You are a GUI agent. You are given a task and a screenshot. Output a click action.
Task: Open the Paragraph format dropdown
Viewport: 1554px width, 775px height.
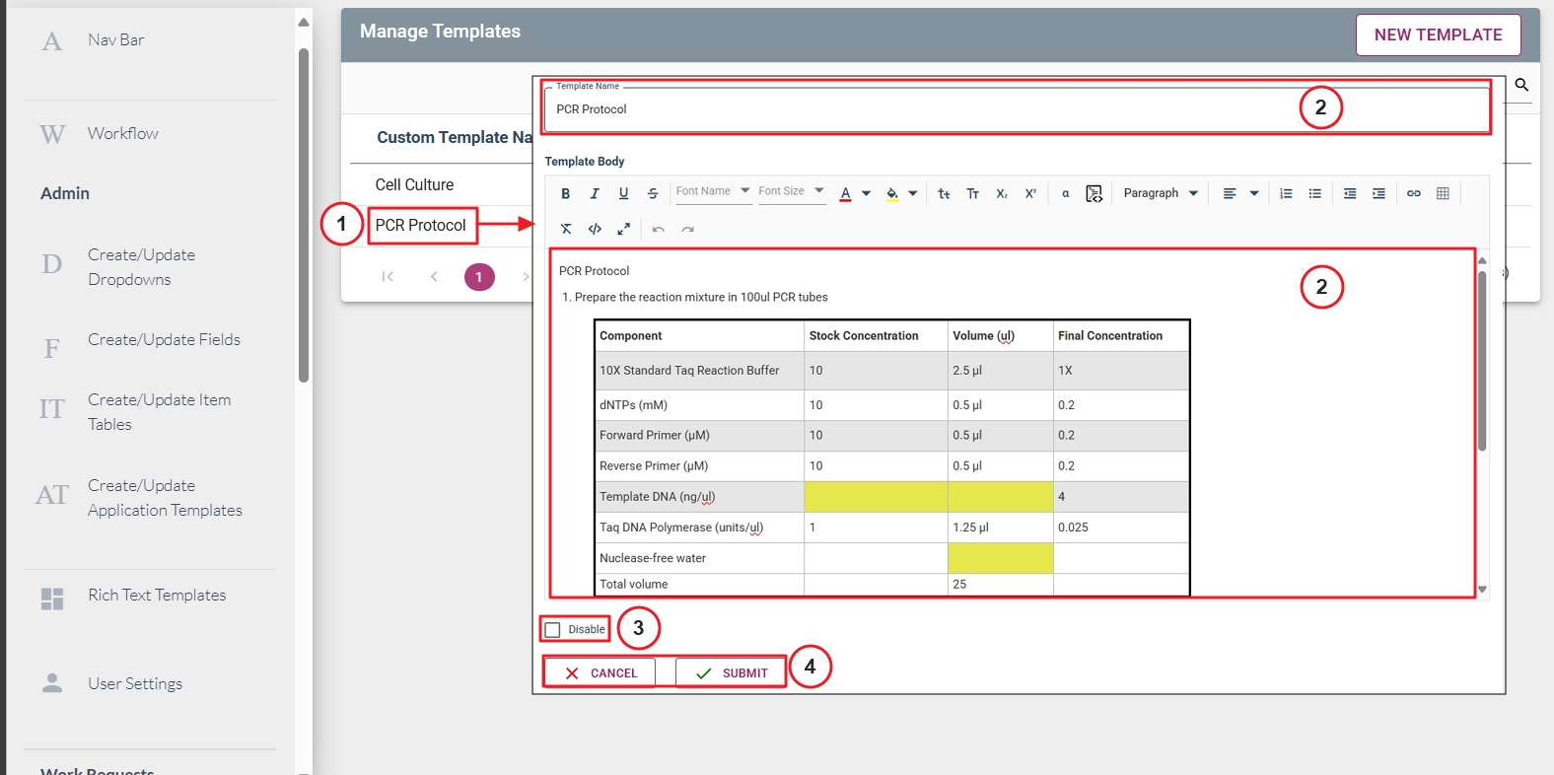click(x=1160, y=193)
